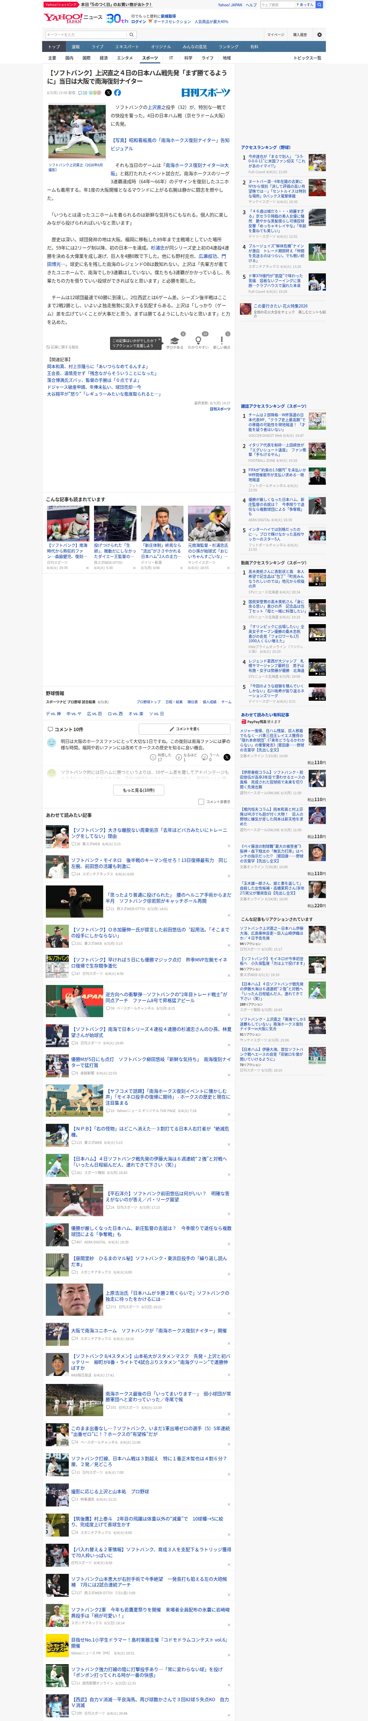Select the スポーツ category tab

(x=150, y=58)
